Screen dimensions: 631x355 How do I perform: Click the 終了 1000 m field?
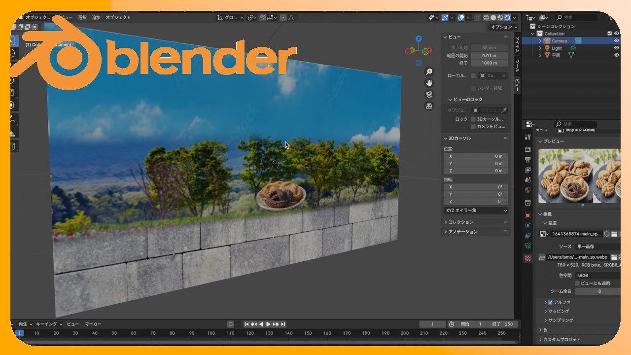[489, 63]
